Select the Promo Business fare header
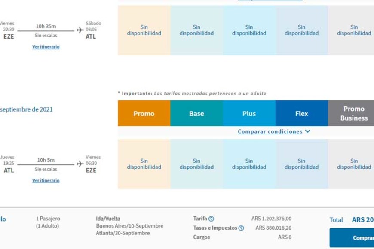The image size is (374, 249). tap(353, 114)
